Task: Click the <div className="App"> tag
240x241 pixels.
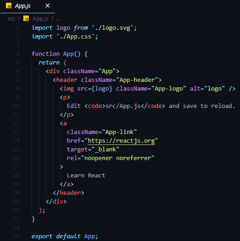Action: (x=82, y=71)
